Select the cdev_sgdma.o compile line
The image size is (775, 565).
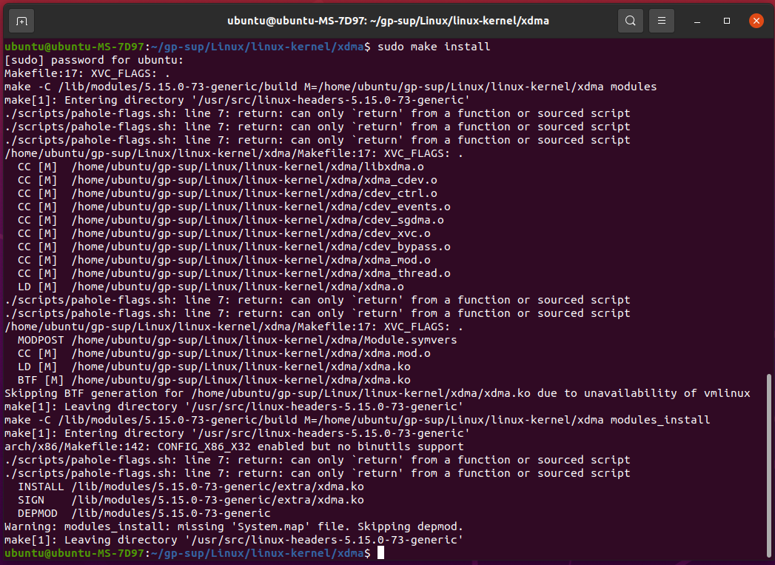230,220
